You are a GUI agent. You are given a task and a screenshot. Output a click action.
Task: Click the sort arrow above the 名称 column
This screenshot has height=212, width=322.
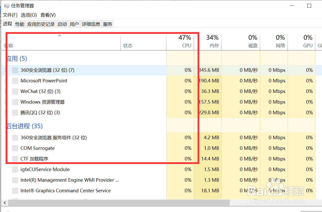60,36
